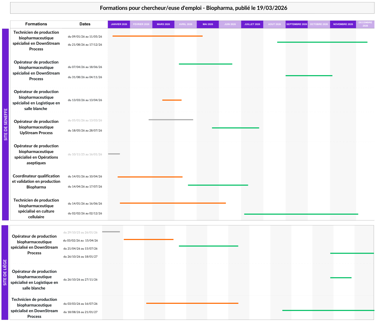Screen dimensions: 376x322
Task: Select date entry du 13/03/26 au 13/04/26
Action: pos(85,100)
